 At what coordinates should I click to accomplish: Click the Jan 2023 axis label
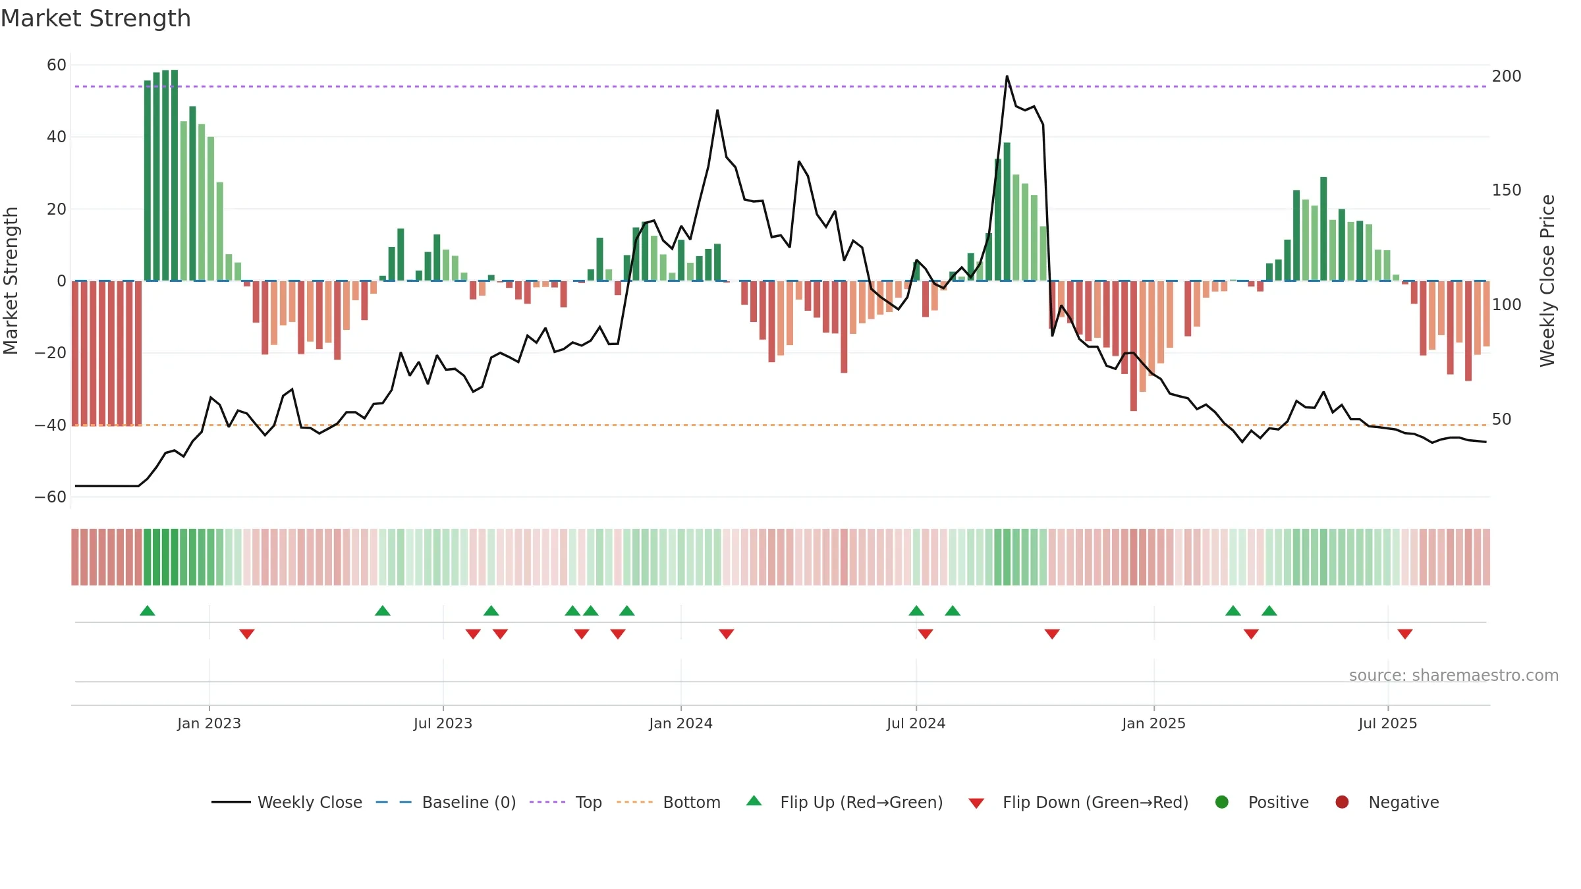click(x=209, y=723)
